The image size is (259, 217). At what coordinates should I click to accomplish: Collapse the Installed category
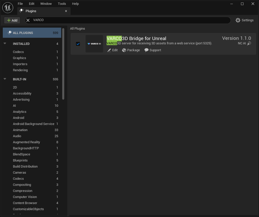pos(5,44)
